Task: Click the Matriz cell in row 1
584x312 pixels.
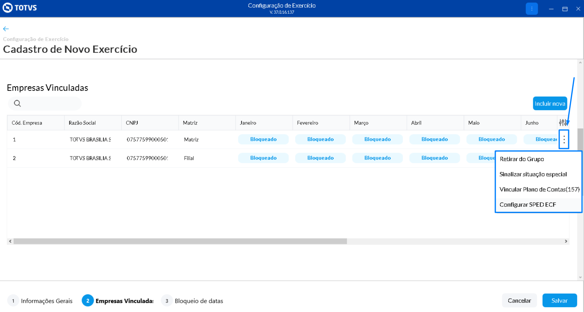Action: [207, 140]
